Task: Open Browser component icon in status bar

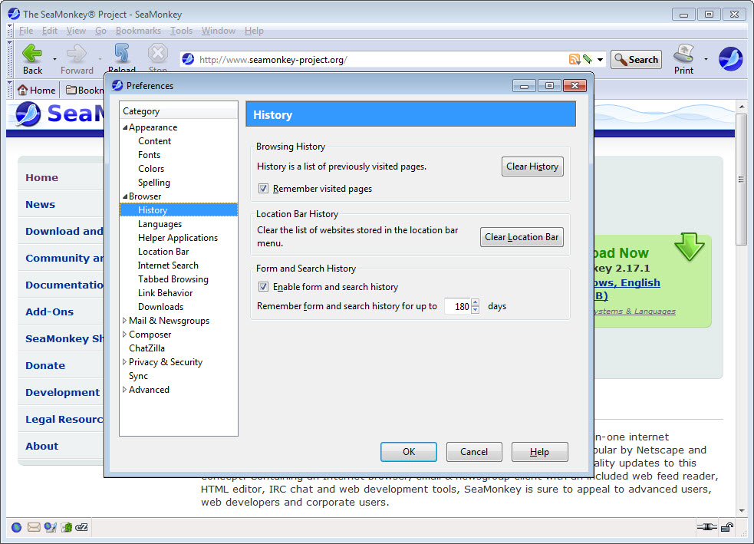Action: tap(16, 527)
